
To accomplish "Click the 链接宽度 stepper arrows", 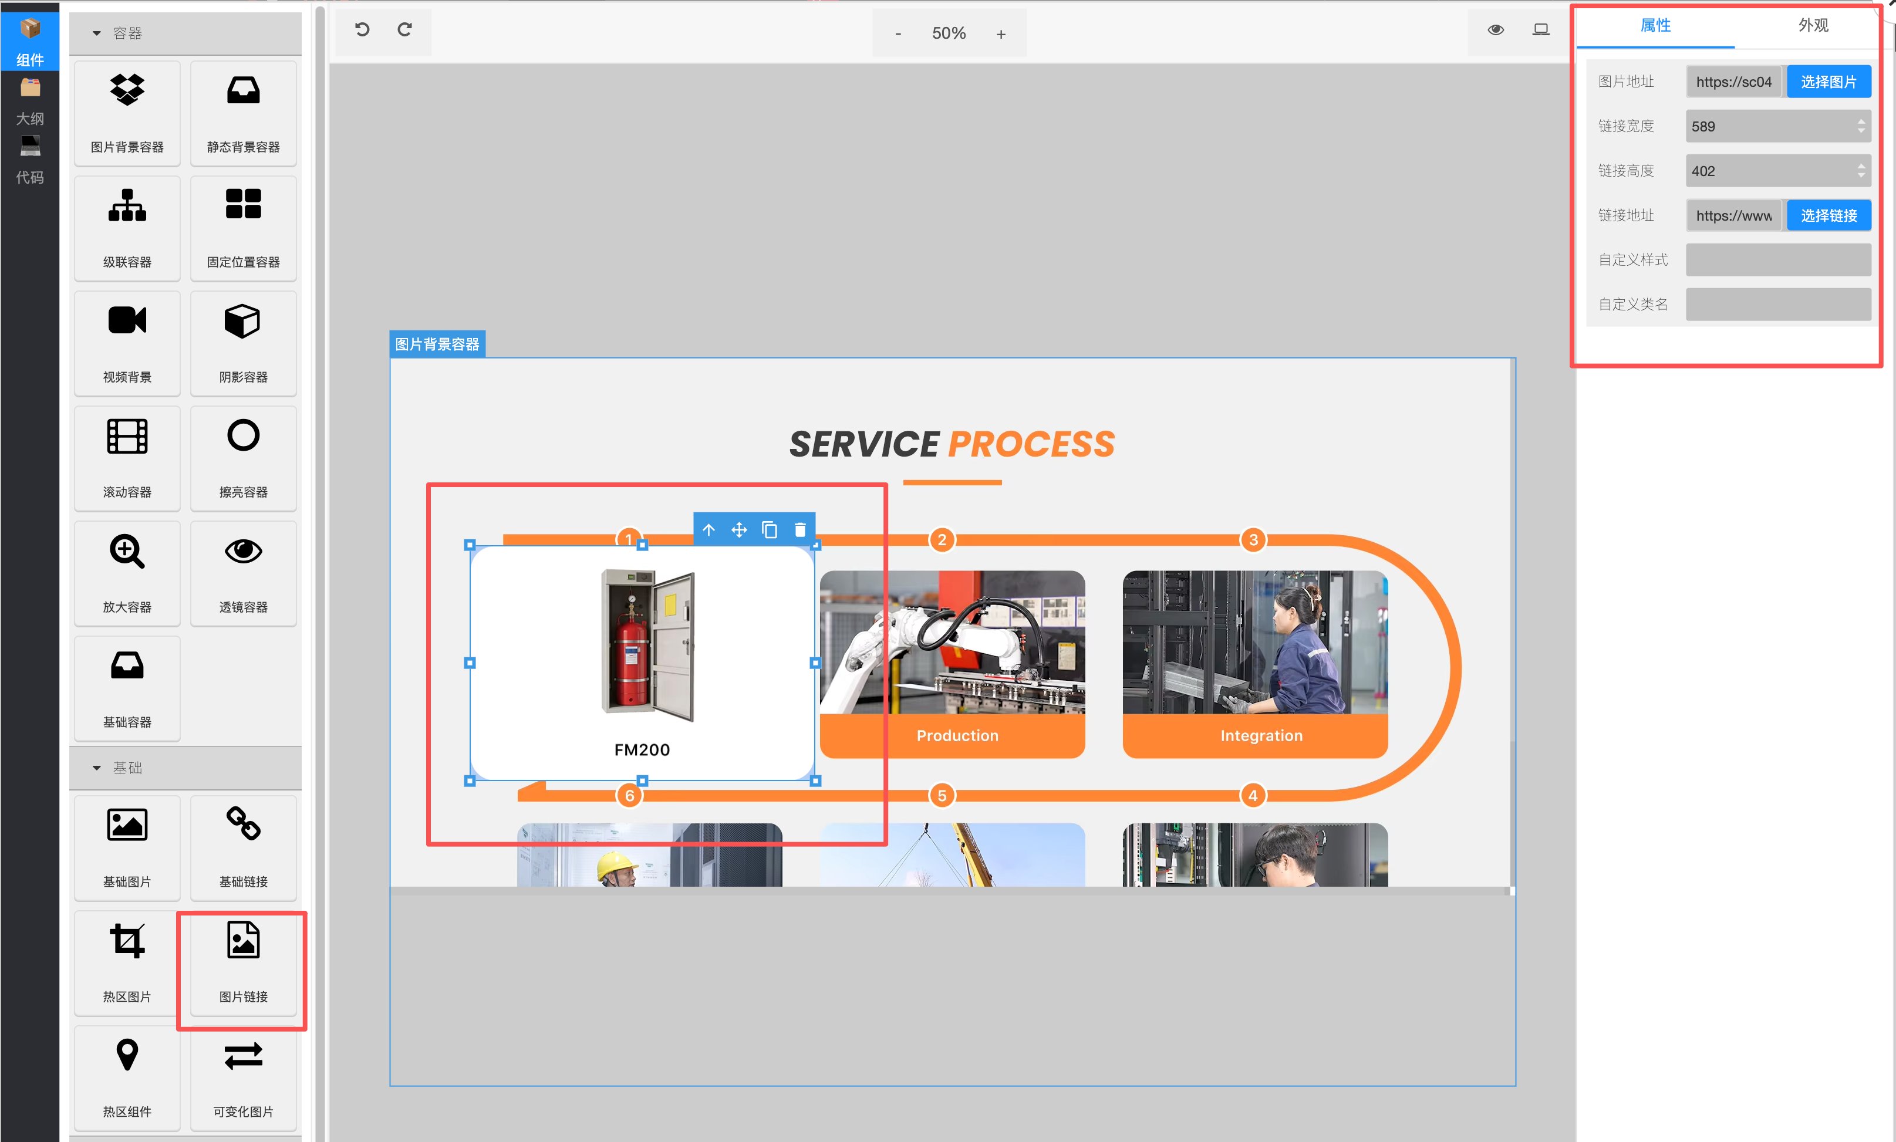I will (x=1861, y=126).
